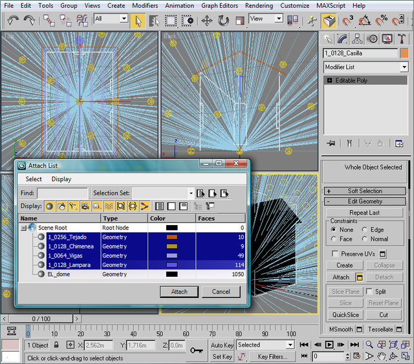The height and width of the screenshot is (364, 414).
Task: Click the Find input field
Action: 63,193
